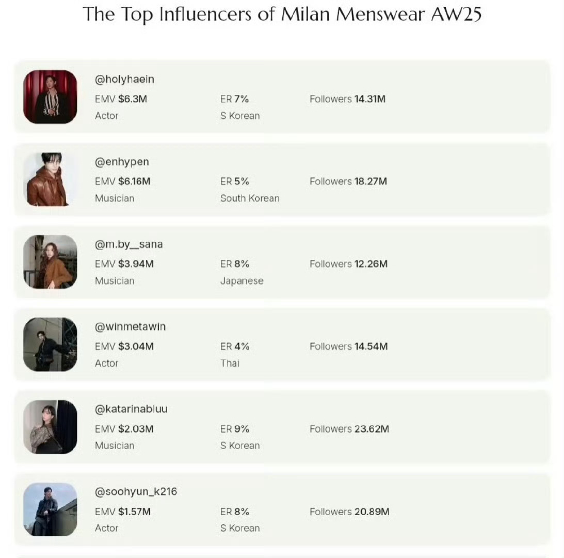Select the @m.by__sana profile picture
Image resolution: width=564 pixels, height=558 pixels.
click(x=50, y=262)
